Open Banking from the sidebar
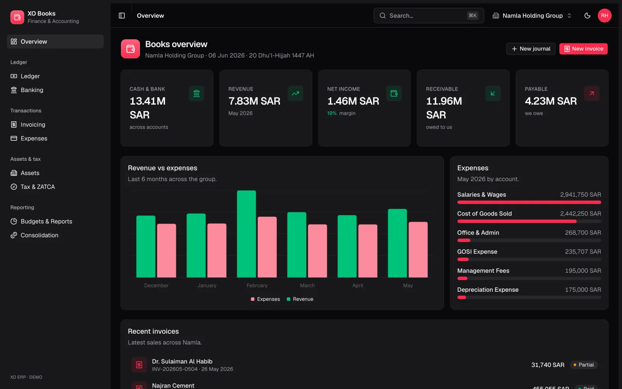This screenshot has height=389, width=622. coord(55,90)
